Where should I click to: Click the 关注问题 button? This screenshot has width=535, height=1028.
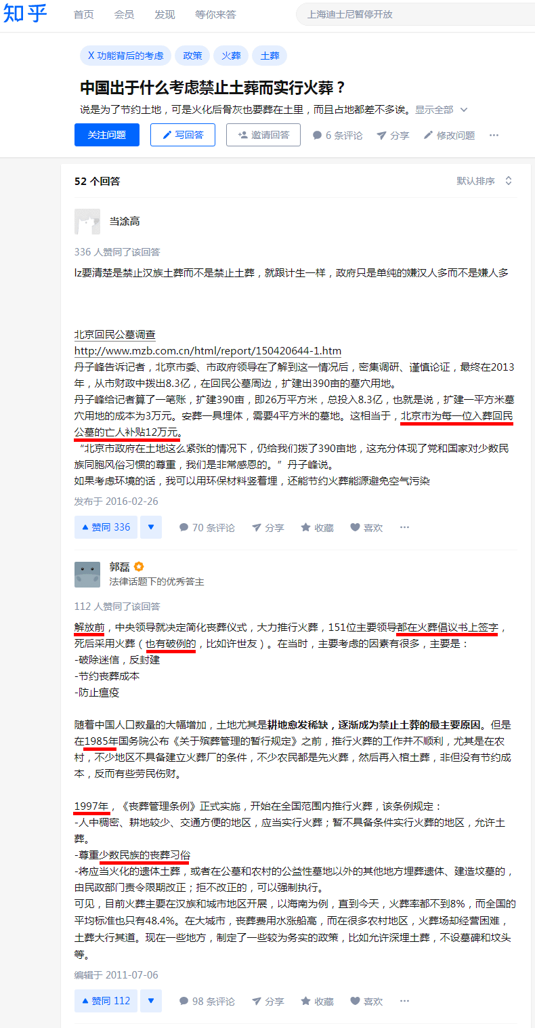pyautogui.click(x=107, y=135)
